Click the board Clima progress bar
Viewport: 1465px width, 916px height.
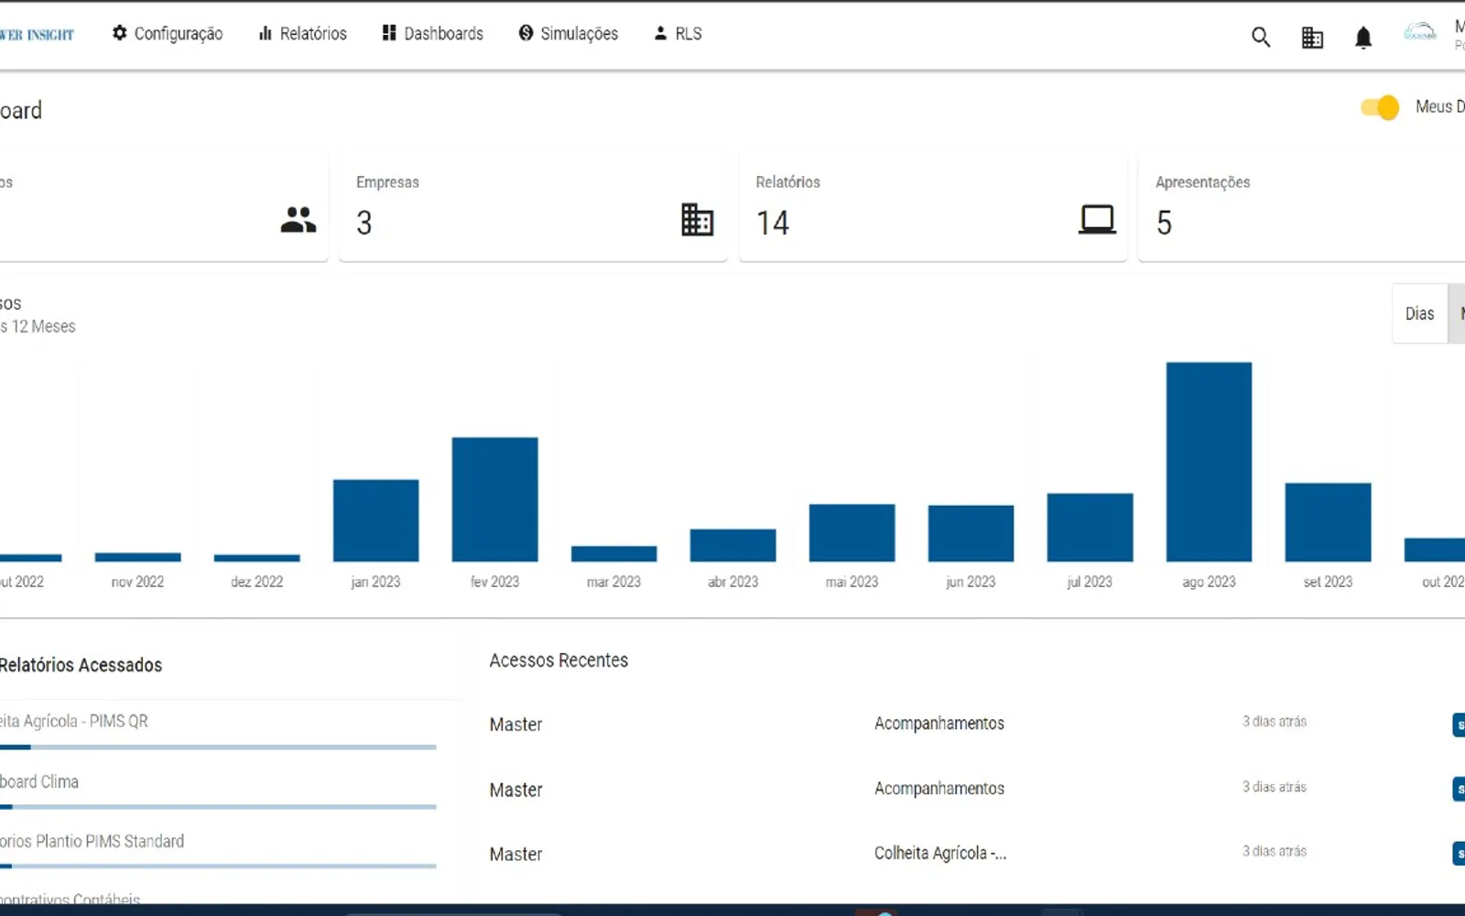218,807
